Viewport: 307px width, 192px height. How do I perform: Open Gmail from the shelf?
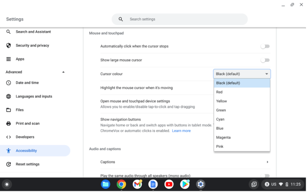pos(137,184)
